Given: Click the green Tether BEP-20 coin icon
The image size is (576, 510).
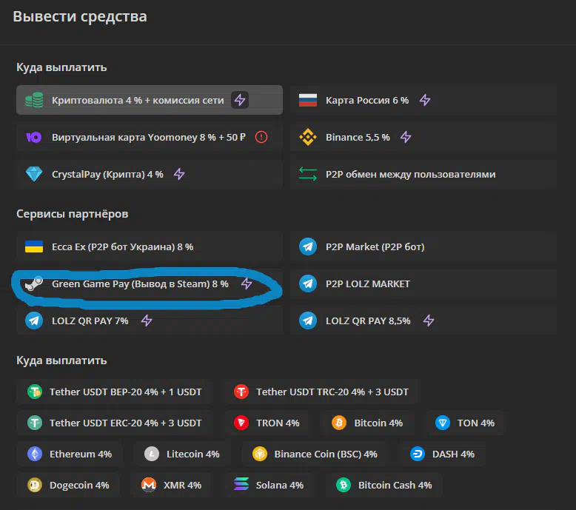Looking at the screenshot, I should coord(35,392).
